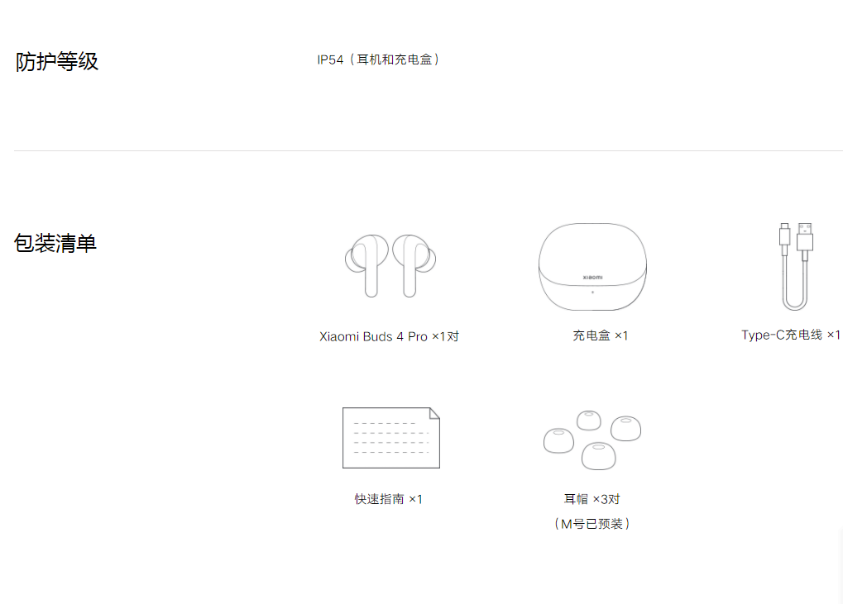The height and width of the screenshot is (604, 843).
Task: Select the "Xiaomi Buds 4 Pro ×1对" label
Action: pos(389,336)
